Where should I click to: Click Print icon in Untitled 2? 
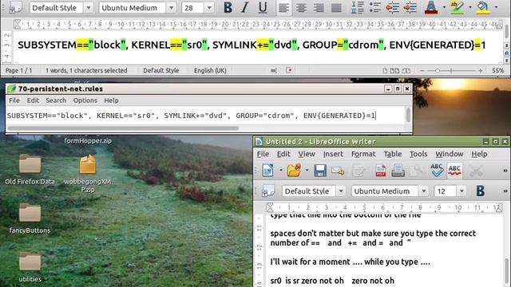click(398, 170)
